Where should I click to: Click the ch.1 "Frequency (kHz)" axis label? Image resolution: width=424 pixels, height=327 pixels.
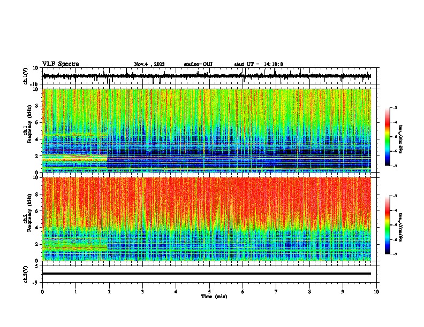pyautogui.click(x=29, y=124)
